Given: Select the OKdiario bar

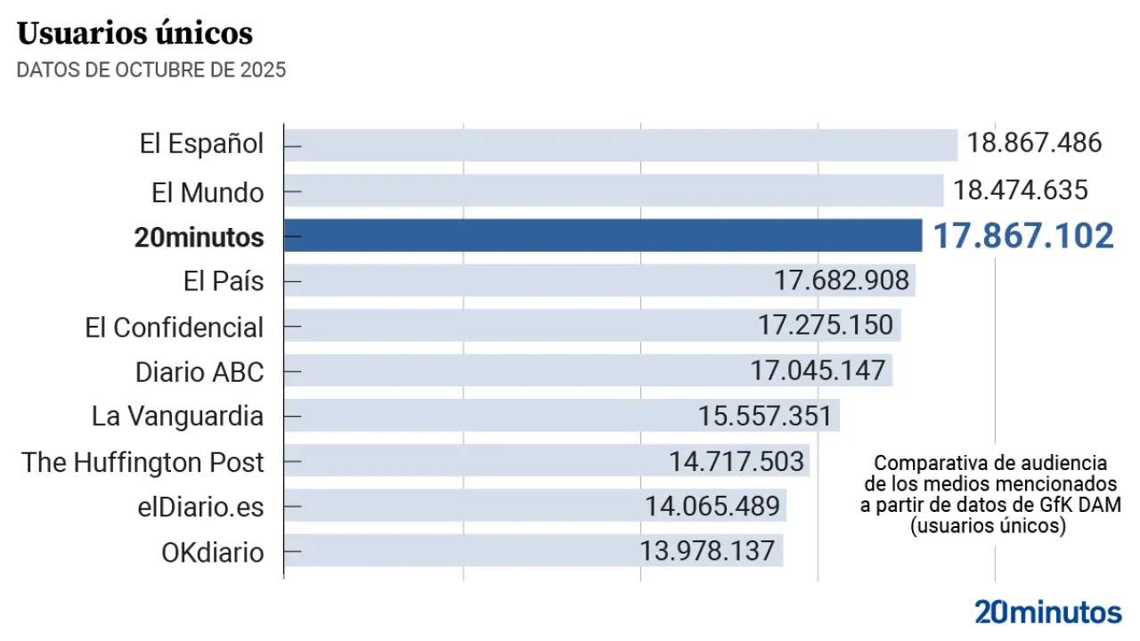Looking at the screenshot, I should click(x=459, y=551).
